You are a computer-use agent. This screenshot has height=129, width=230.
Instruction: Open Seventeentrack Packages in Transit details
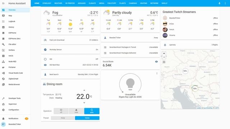coord(130,47)
